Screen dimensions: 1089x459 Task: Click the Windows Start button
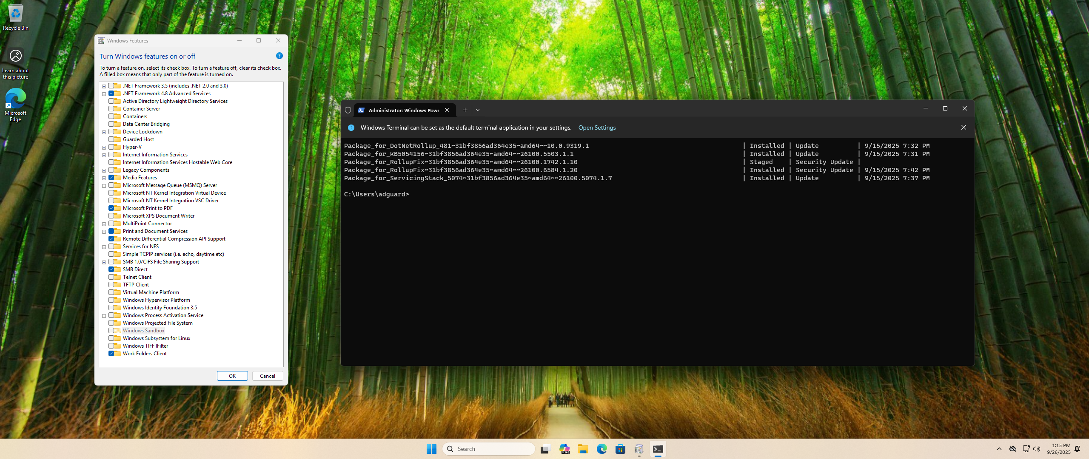[x=431, y=449]
